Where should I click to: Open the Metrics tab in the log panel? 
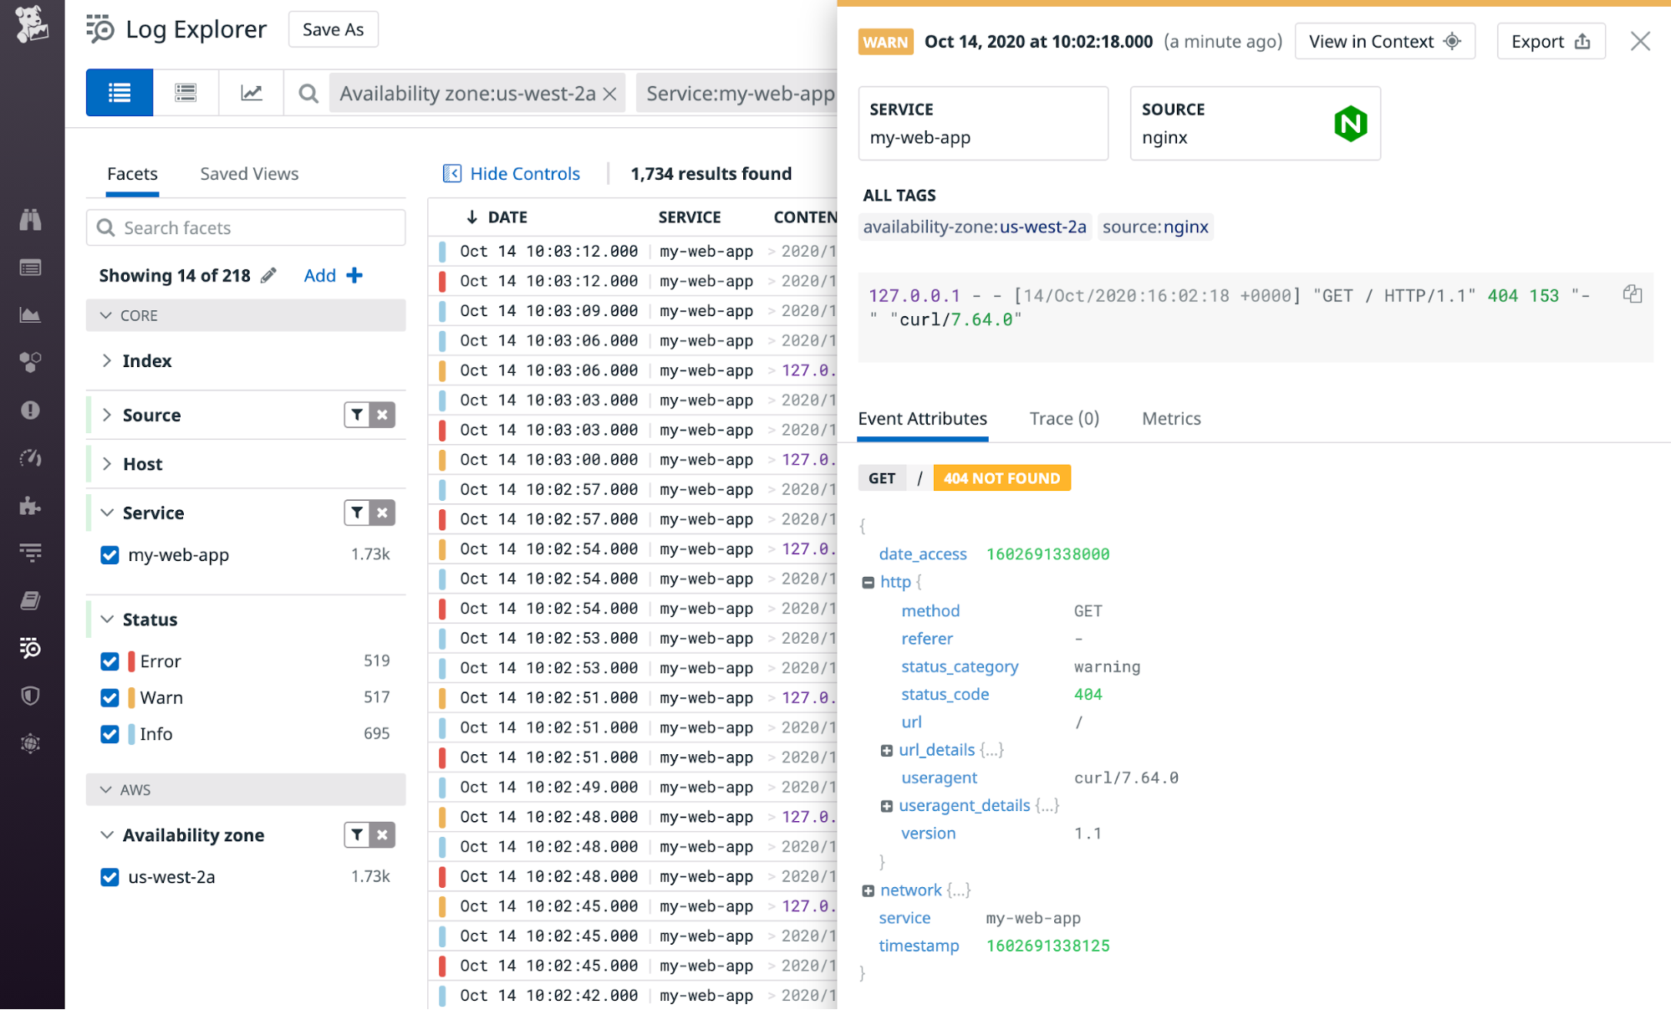point(1170,418)
